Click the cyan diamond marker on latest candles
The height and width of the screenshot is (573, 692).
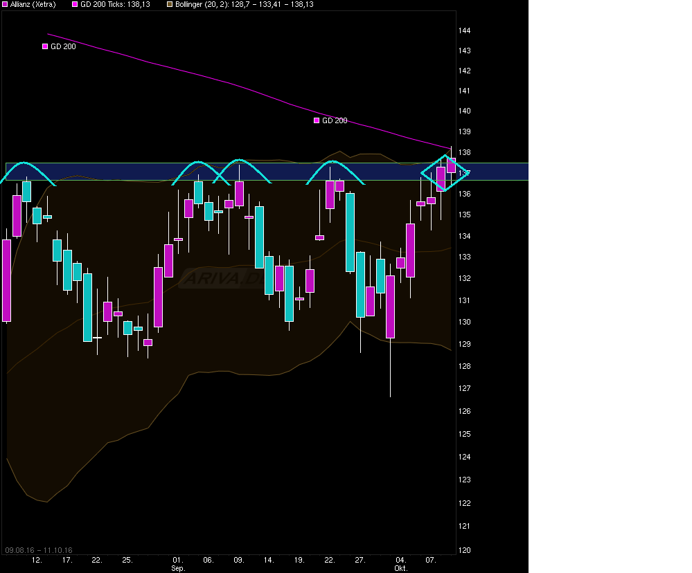pyautogui.click(x=445, y=173)
